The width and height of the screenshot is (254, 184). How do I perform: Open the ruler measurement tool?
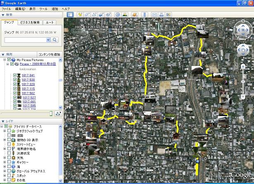(145, 15)
